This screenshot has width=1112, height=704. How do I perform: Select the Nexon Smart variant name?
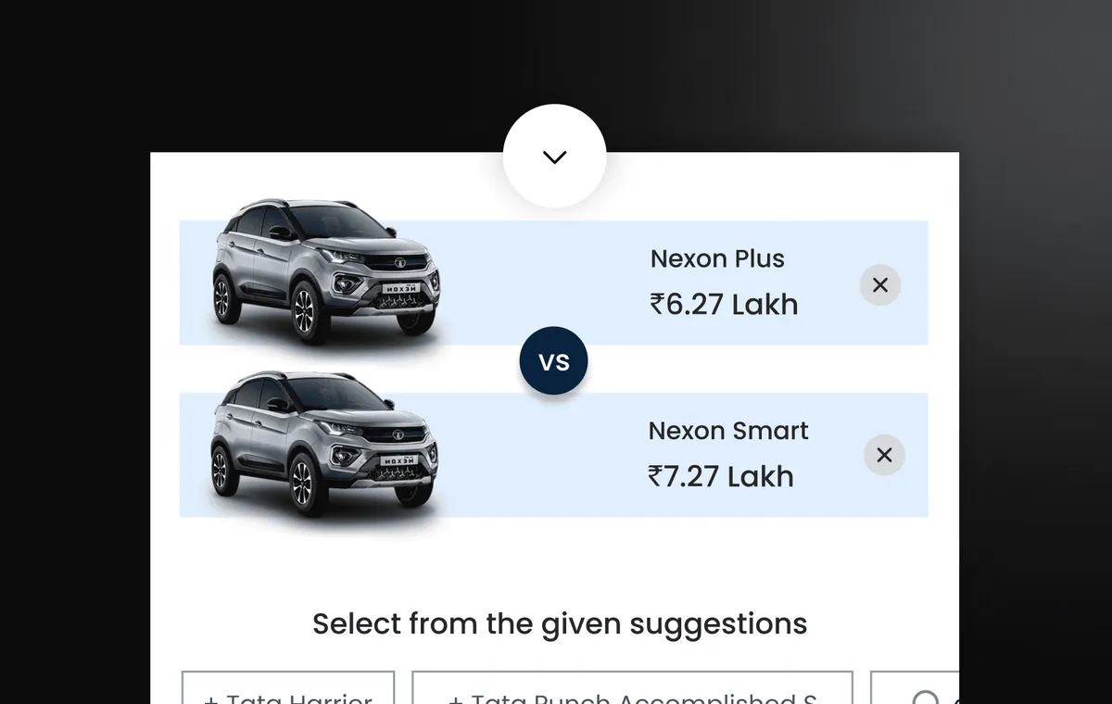728,431
